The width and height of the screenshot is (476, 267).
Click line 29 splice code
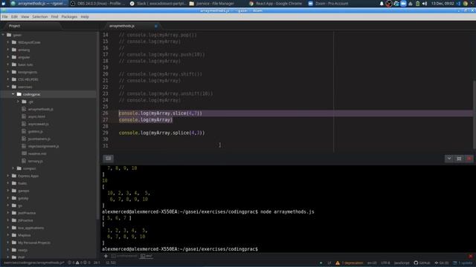click(x=162, y=133)
